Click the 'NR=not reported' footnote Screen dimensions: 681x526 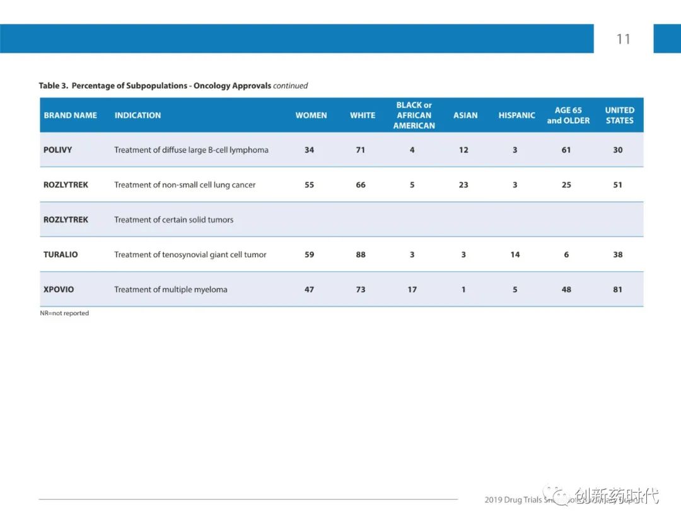(64, 313)
